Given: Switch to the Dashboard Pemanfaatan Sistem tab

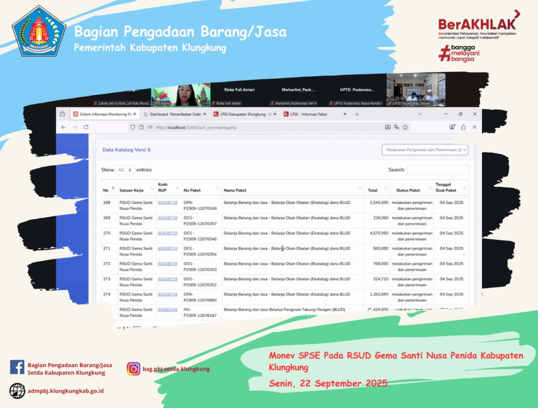Looking at the screenshot, I should pos(173,114).
